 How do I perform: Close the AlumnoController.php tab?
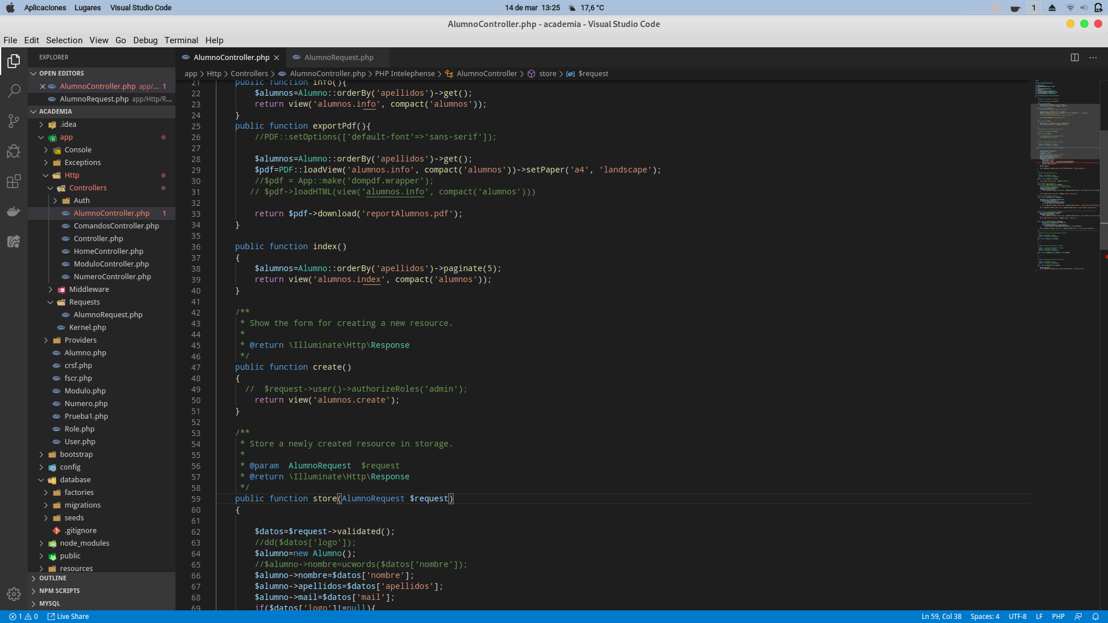point(276,58)
